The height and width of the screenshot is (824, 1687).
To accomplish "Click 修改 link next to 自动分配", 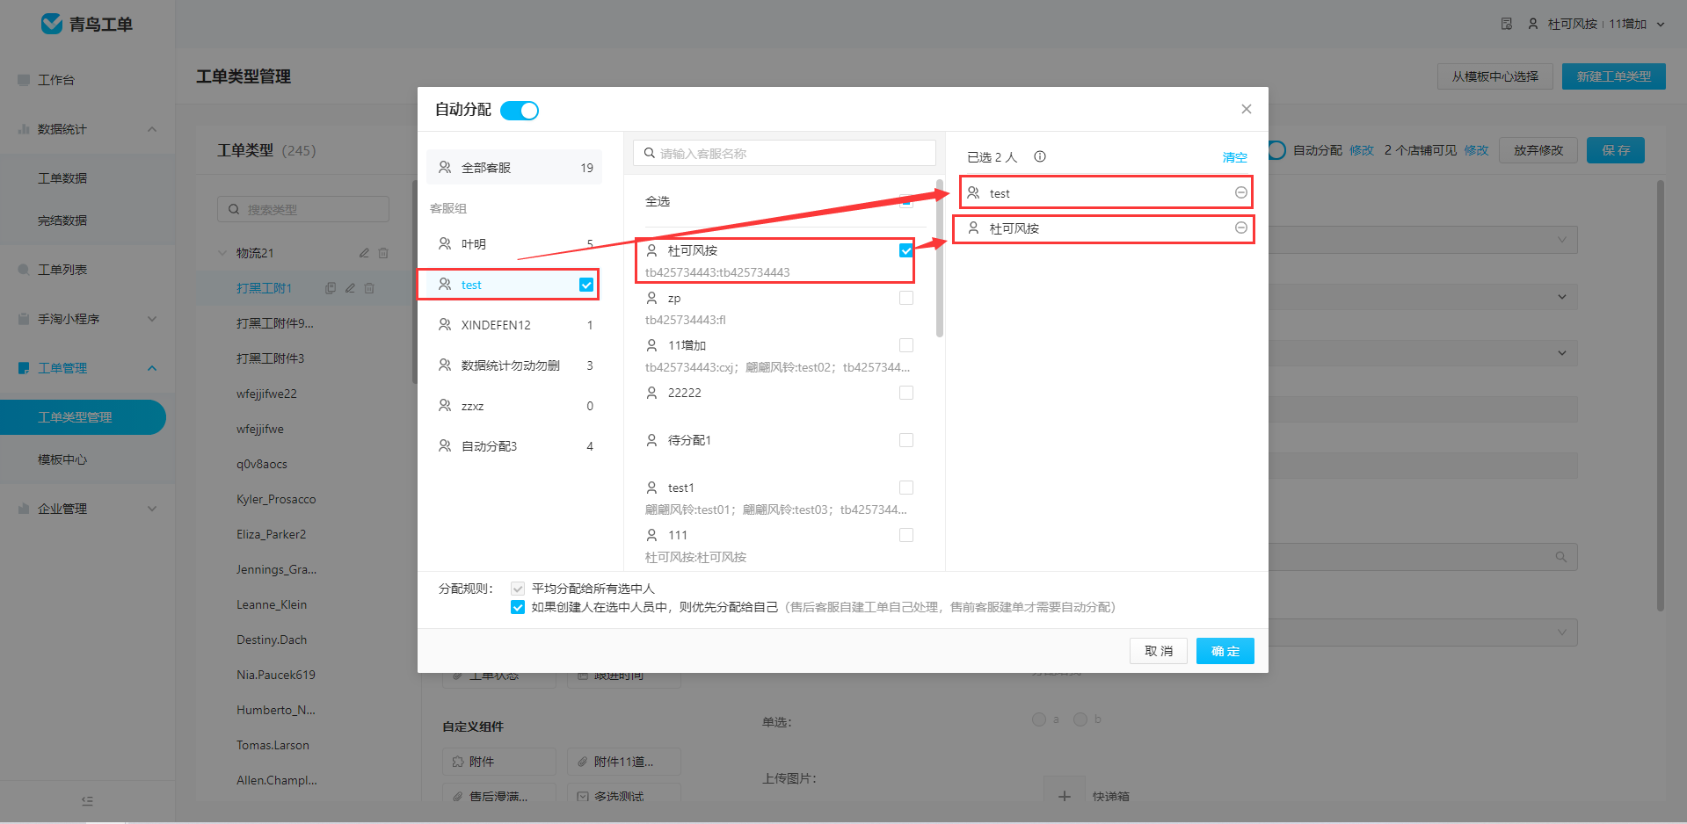I will coord(1362,150).
